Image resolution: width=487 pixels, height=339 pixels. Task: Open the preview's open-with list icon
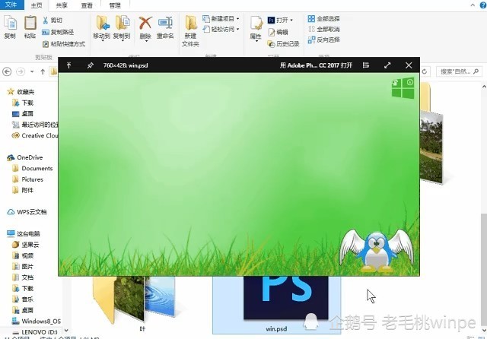(366, 65)
